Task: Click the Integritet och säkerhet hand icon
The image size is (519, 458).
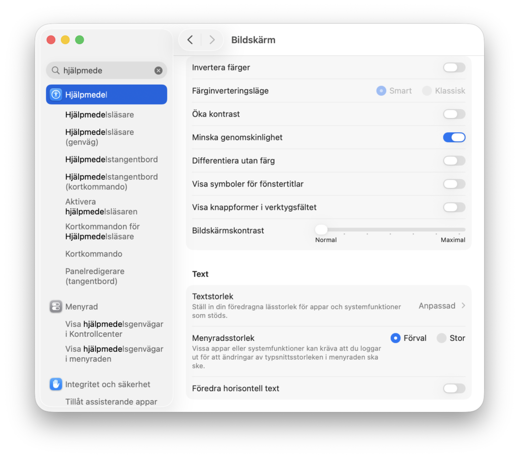Action: tap(56, 384)
